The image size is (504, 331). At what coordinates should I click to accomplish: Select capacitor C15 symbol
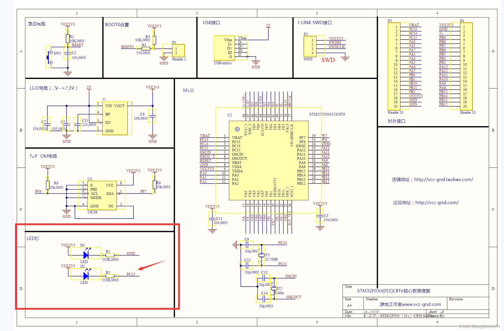point(77,124)
